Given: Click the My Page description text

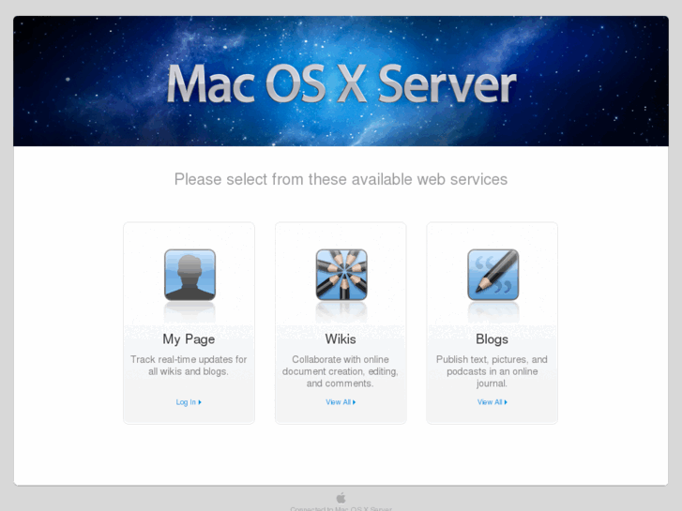Looking at the screenshot, I should (189, 366).
